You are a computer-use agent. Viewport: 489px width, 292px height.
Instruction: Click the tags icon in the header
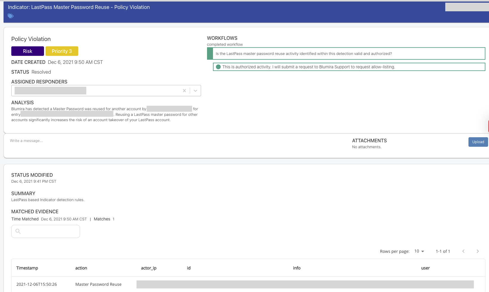11,16
